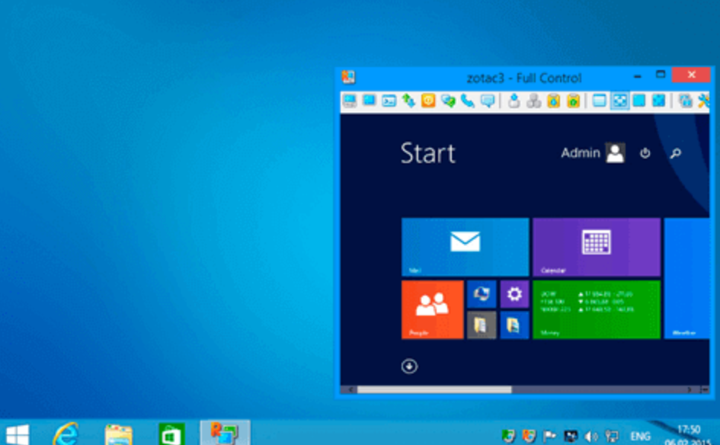
Task: Click the clipboard icon with green arrow
Action: tap(573, 101)
